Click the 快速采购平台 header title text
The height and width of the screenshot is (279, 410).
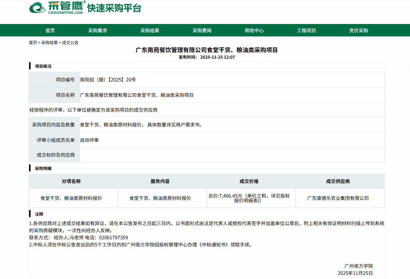(114, 8)
